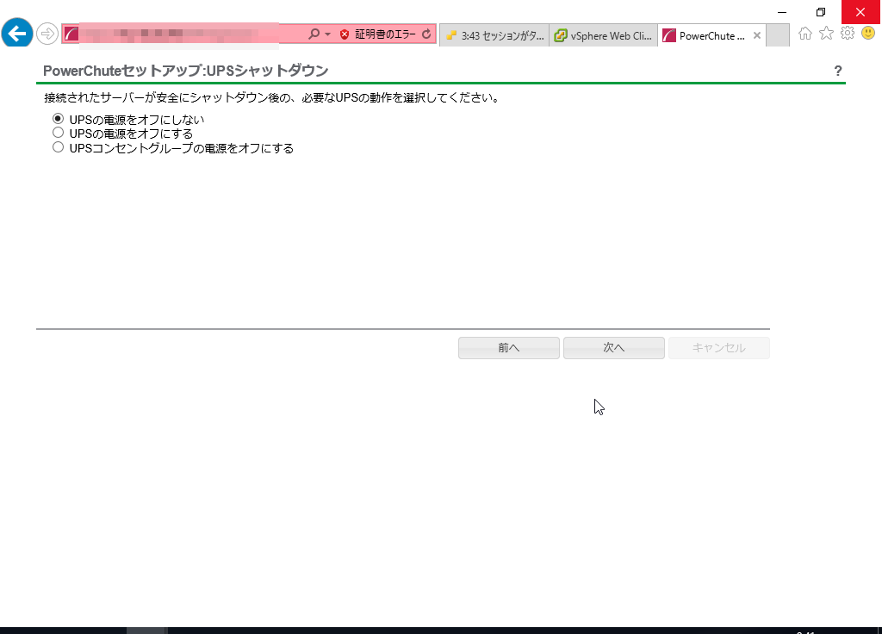Click the search magnifier icon in address bar
The height and width of the screenshot is (634, 882).
coord(314,34)
